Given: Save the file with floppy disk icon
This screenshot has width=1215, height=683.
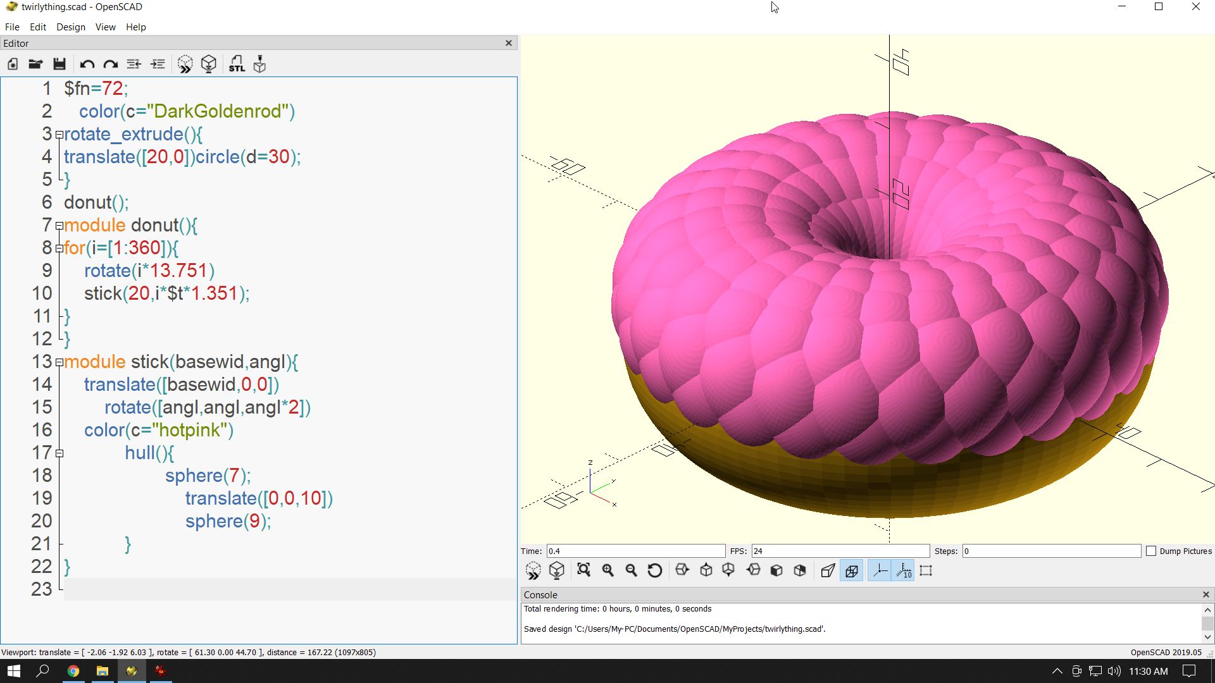Looking at the screenshot, I should (x=59, y=64).
